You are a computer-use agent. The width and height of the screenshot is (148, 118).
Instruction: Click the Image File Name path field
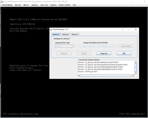click(98, 46)
